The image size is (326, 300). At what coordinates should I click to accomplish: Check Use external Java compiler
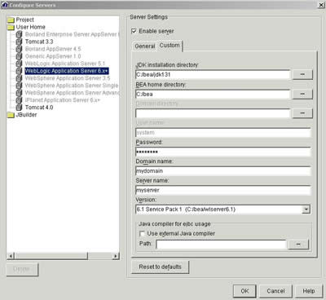142,234
